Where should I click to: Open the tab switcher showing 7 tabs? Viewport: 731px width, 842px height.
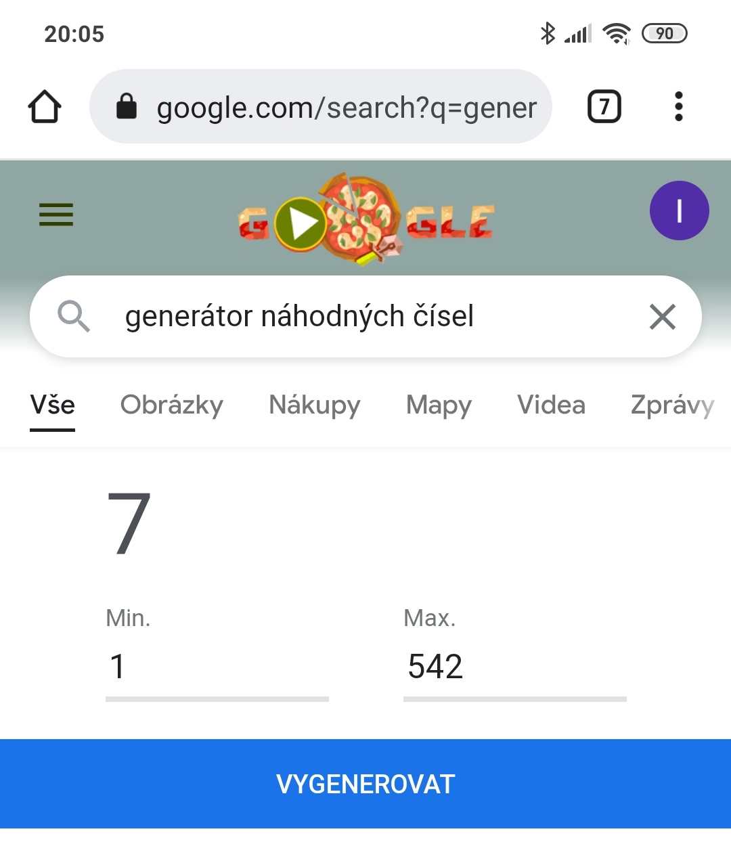604,107
